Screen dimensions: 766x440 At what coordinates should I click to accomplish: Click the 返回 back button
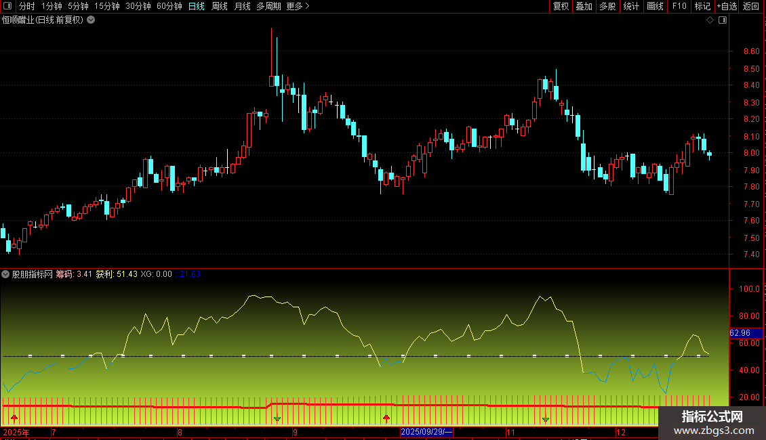point(751,6)
